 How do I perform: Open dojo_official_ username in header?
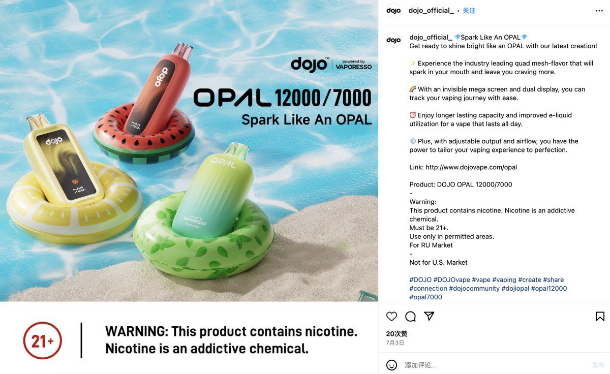pos(431,11)
